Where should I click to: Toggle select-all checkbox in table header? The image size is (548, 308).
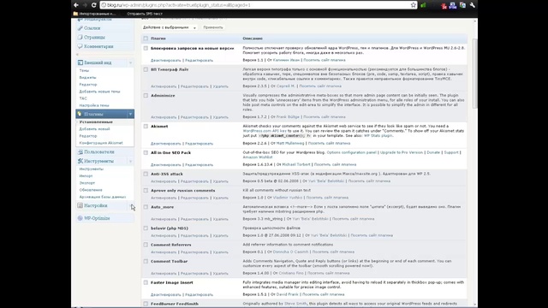pyautogui.click(x=146, y=38)
